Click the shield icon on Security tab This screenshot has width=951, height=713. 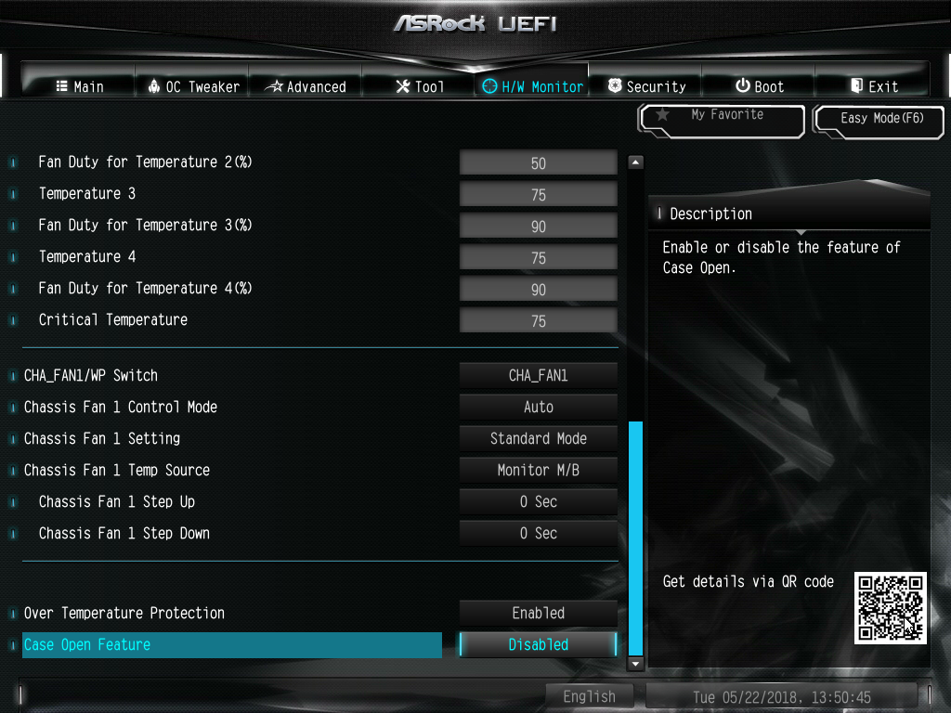615,85
